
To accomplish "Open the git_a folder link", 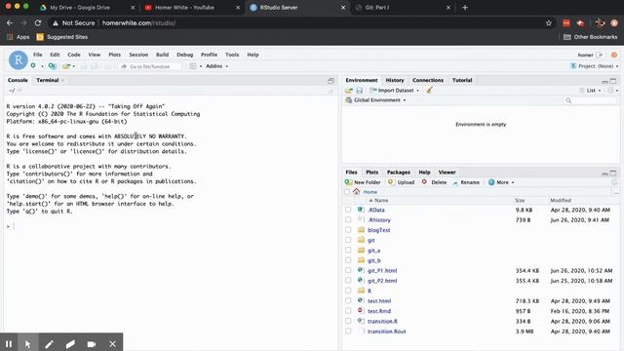I will (373, 251).
